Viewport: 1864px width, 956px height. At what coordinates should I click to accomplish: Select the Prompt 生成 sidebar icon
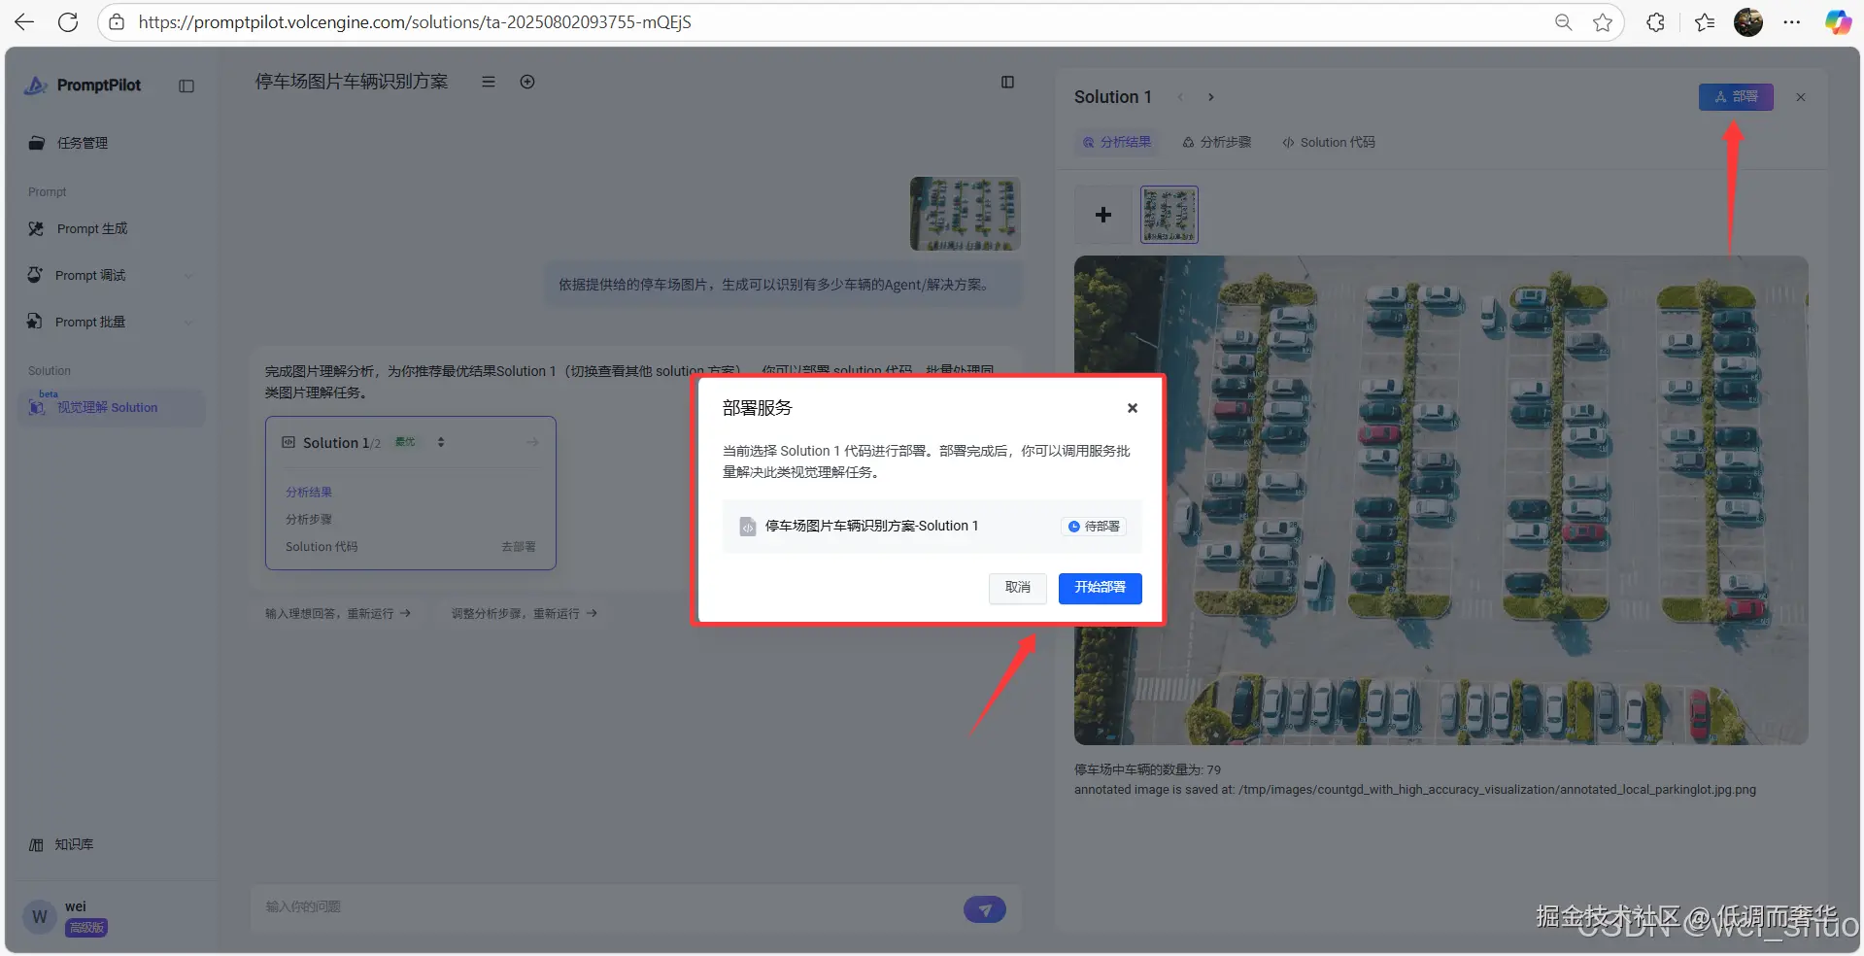click(x=36, y=228)
